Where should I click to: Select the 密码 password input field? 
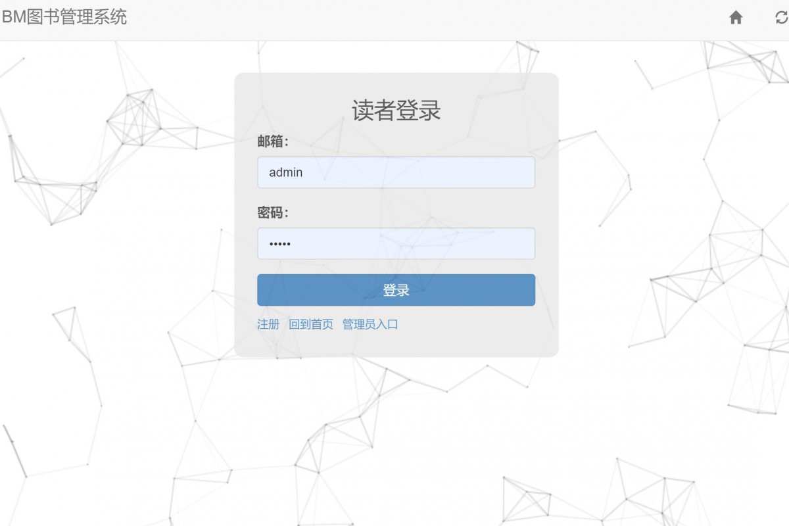tap(395, 243)
